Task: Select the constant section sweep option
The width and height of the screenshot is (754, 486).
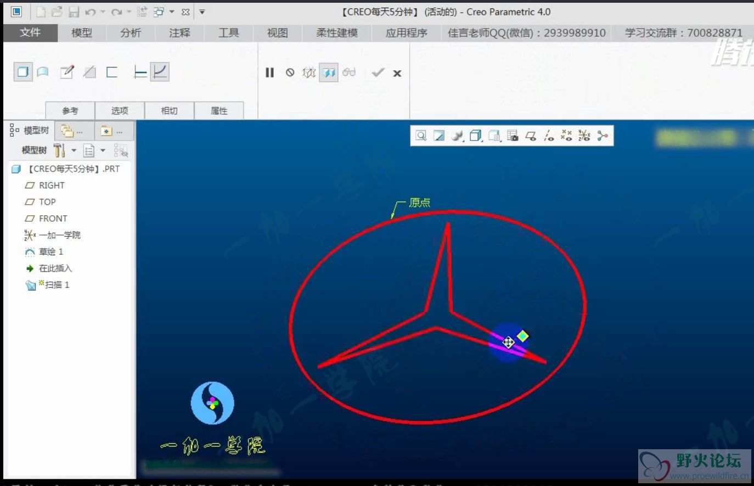Action: click(140, 72)
